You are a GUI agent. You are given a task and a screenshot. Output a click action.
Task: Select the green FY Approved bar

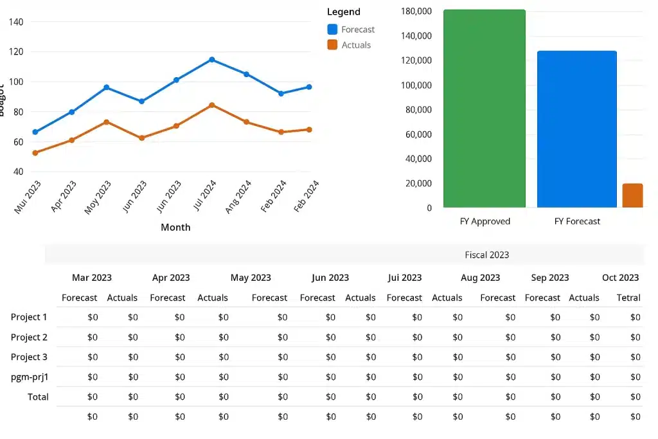click(x=485, y=108)
